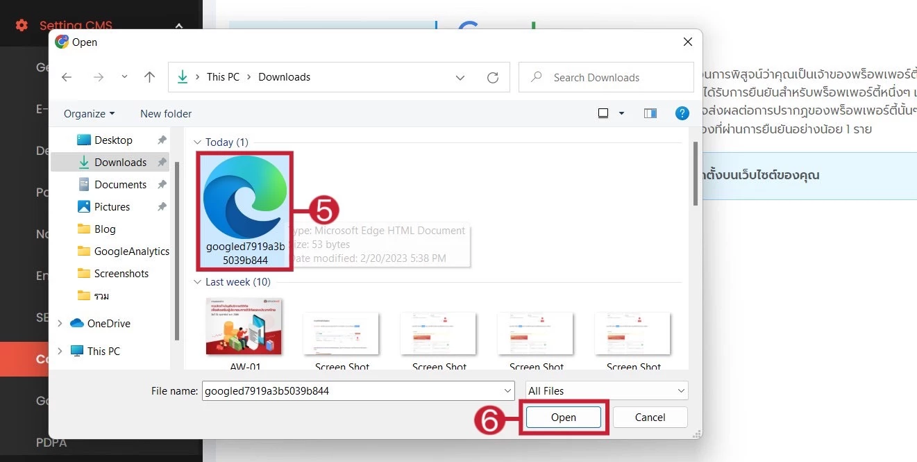Screen dimensions: 917x462
Task: Expand address bar previous locations dropdown
Action: point(460,78)
